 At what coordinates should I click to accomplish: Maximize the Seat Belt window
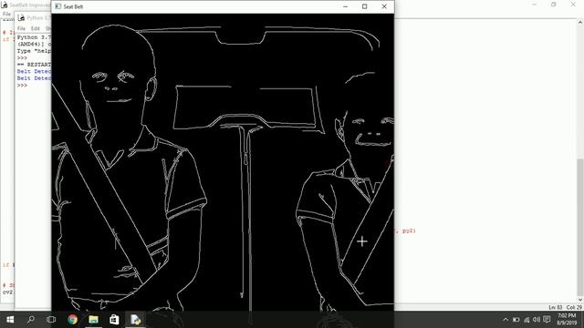point(365,6)
